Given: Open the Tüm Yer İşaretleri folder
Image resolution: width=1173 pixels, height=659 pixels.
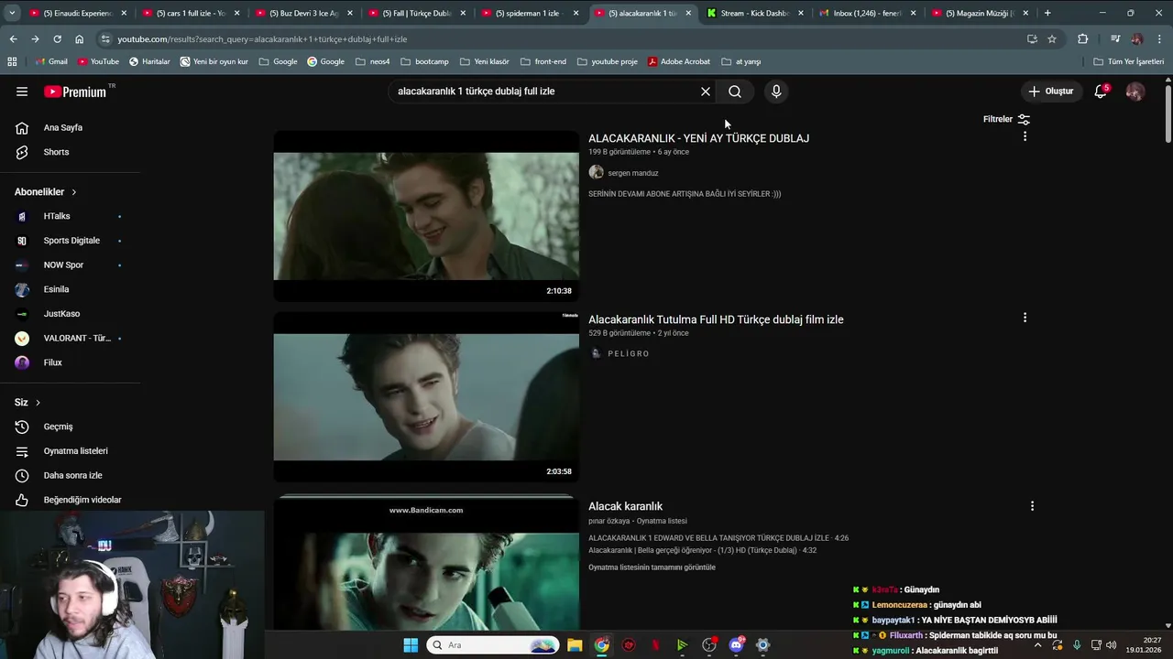Looking at the screenshot, I should pyautogui.click(x=1129, y=61).
